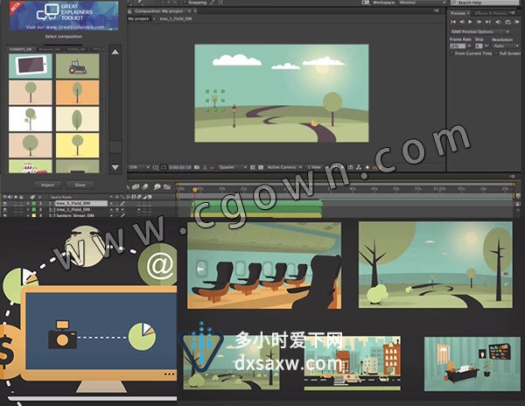Hide layer 2 tree_1_Field_DM with eye toggle
Image resolution: width=525 pixels, height=406 pixels.
[4, 209]
